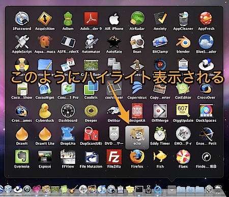
Task: Launch FileZilla
Action: pyautogui.click(x=114, y=157)
